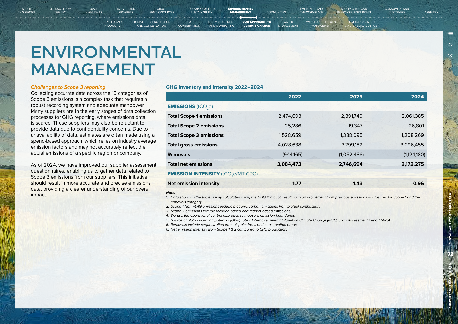Click Scope 2 value 26,801
Viewport: 458px width, 324px height.
pyautogui.click(x=416, y=126)
